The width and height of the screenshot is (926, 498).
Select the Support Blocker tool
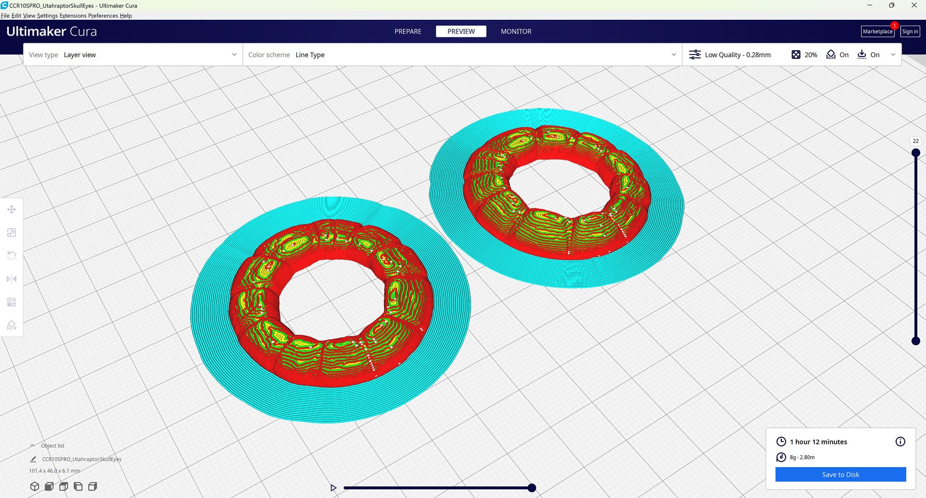tap(12, 325)
